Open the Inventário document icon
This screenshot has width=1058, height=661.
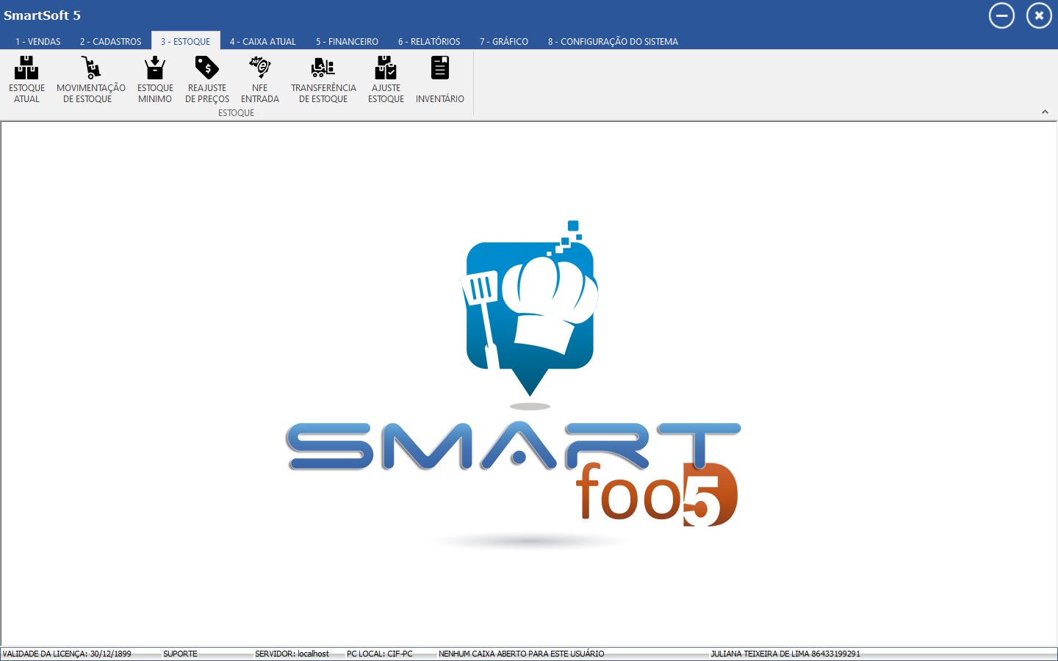tap(439, 68)
